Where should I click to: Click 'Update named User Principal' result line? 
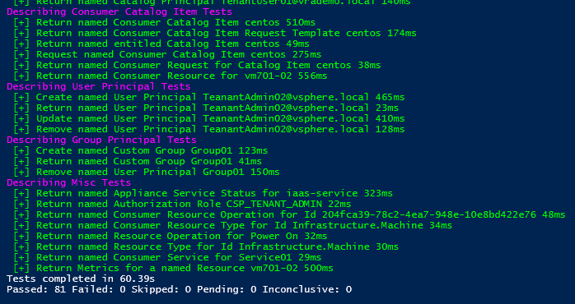(209, 118)
